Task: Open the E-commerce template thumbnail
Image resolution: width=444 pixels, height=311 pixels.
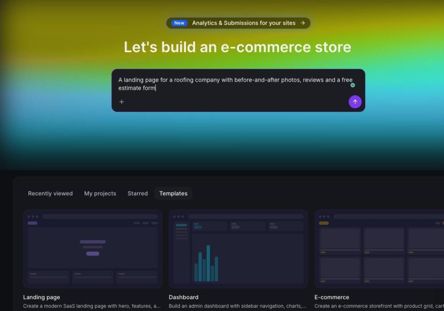Action: click(380, 249)
